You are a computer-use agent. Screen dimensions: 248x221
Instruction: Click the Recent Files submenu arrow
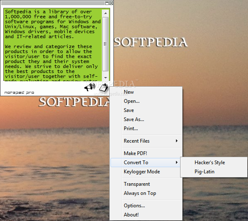click(x=177, y=141)
